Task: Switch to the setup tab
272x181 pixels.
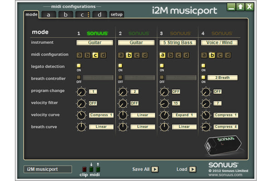Action: 117,14
